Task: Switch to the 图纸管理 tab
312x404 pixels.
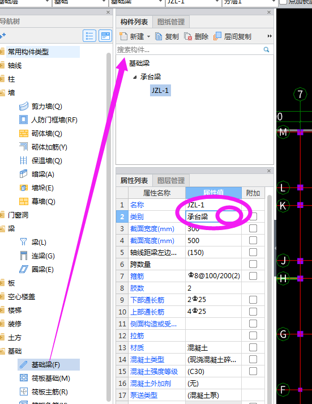Action: pos(171,22)
